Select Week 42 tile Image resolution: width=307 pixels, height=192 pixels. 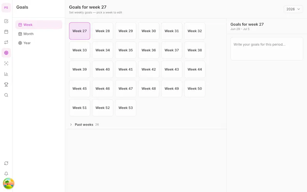149,70
